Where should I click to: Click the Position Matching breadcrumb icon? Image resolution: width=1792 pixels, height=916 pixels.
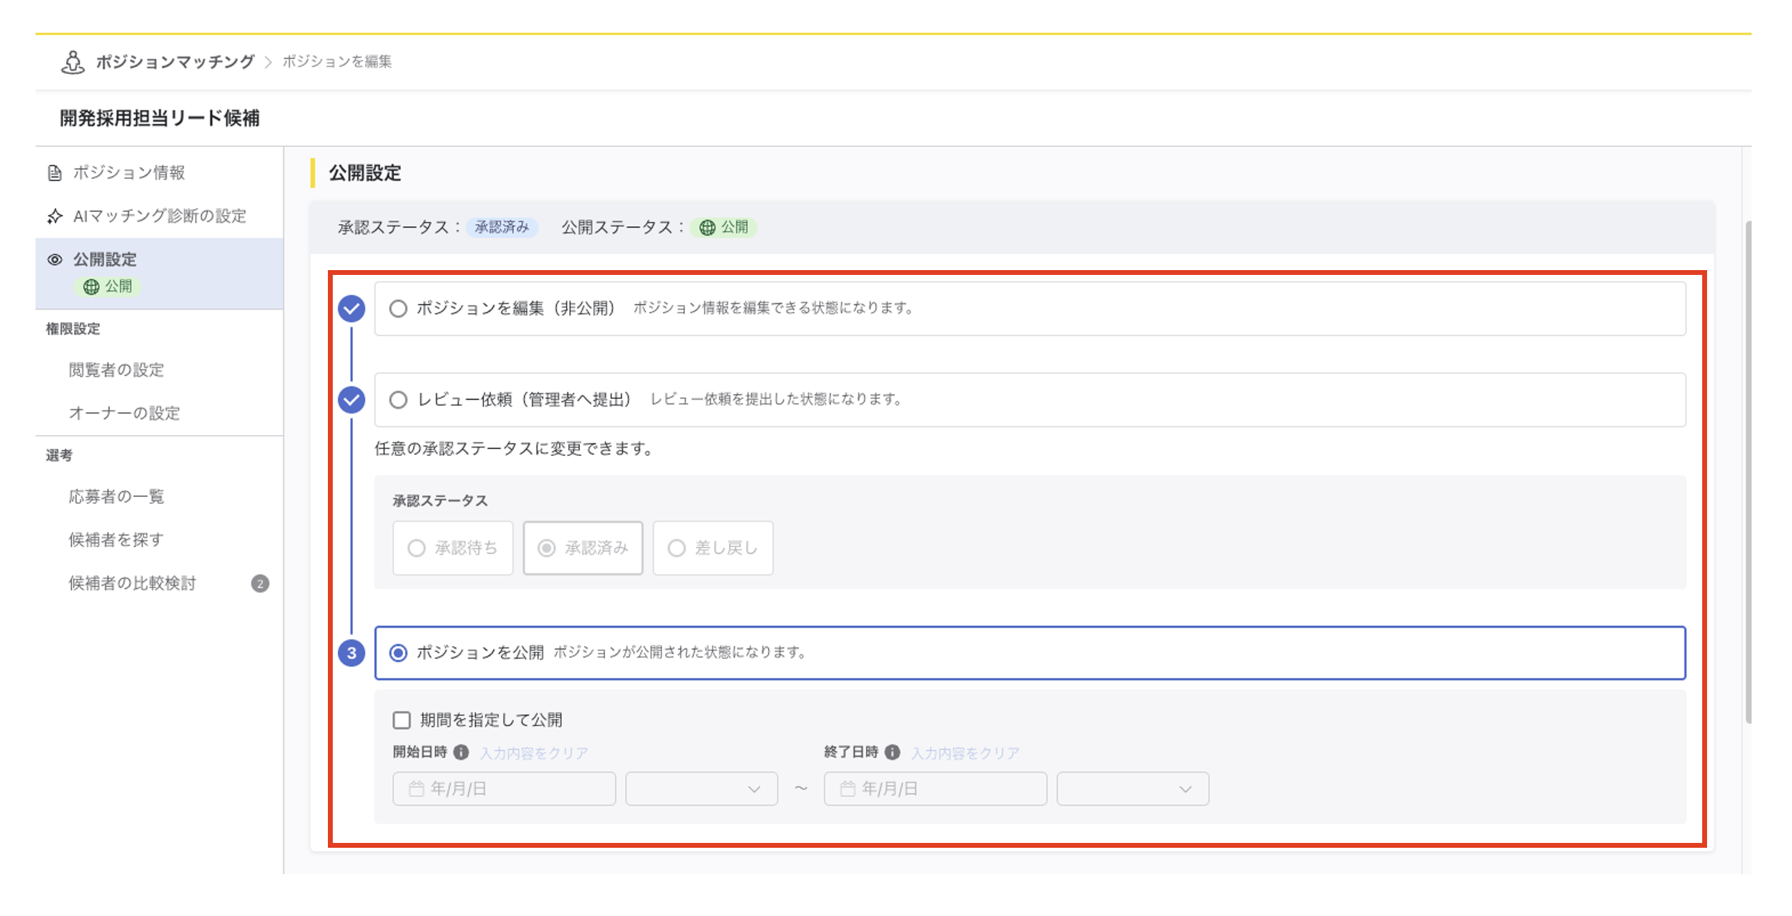72,62
